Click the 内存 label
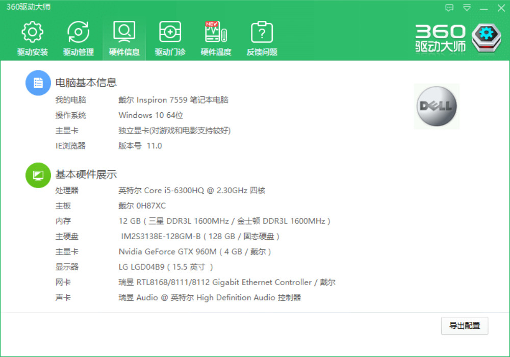Screen dimensions: 510x357 [x=63, y=221]
